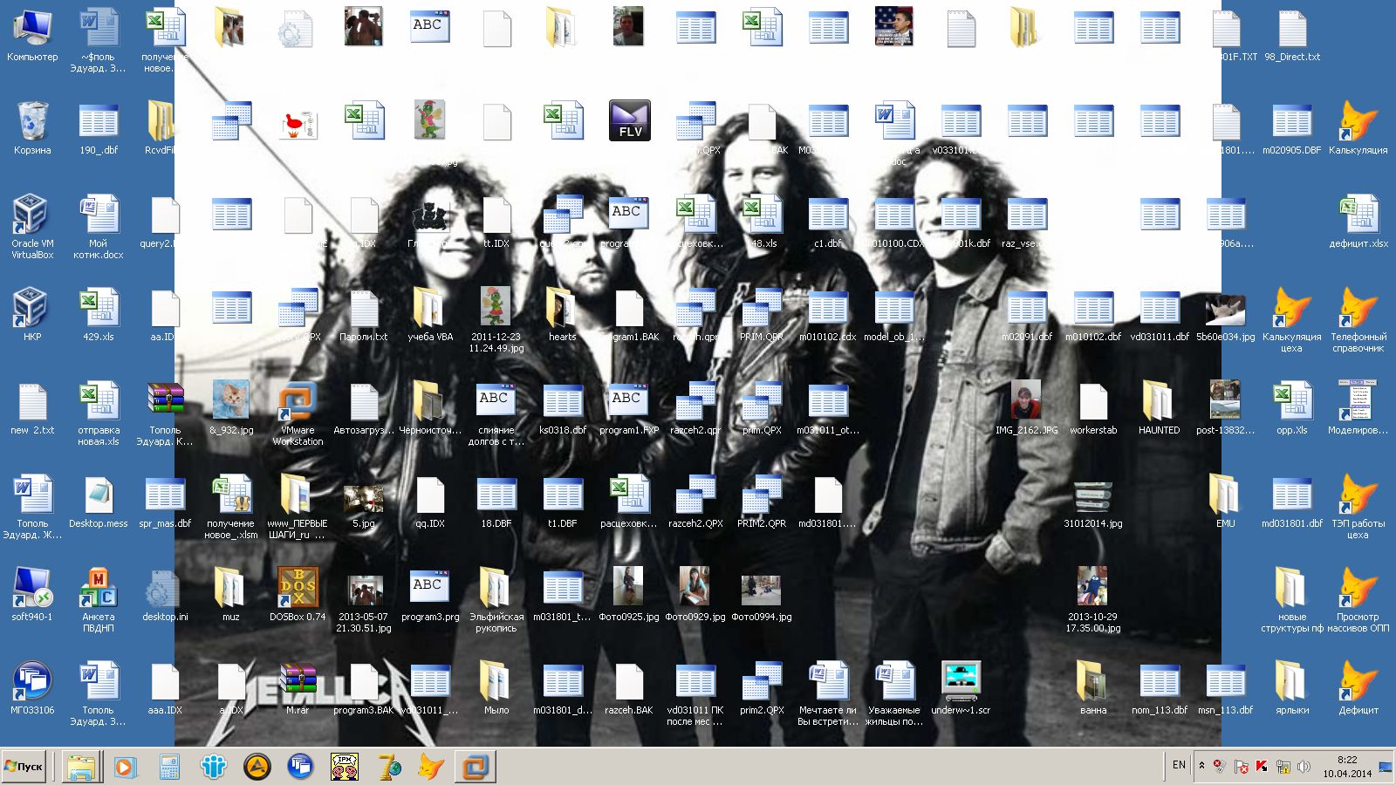Select the Мыло folder
Image resolution: width=1396 pixels, height=785 pixels.
coord(496,688)
